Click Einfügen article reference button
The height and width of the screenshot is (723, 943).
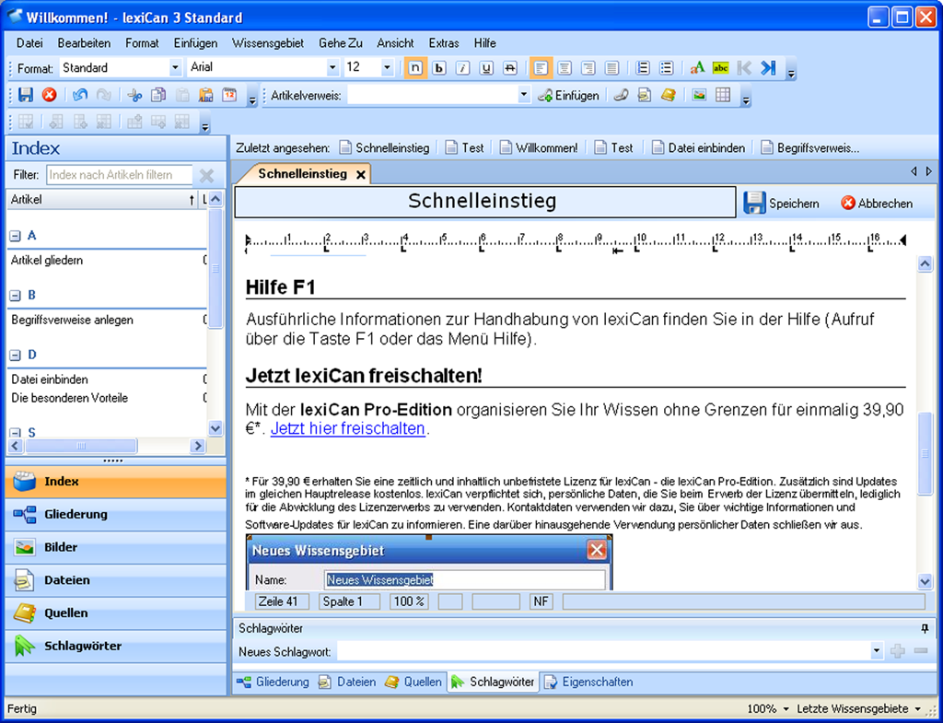click(x=569, y=95)
